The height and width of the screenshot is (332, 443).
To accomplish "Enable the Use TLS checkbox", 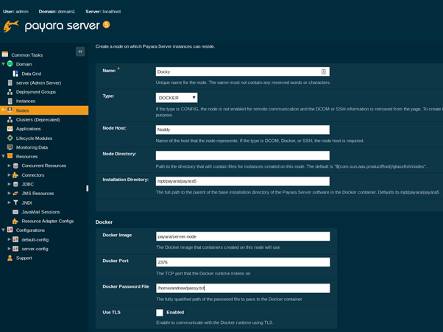I will point(160,312).
